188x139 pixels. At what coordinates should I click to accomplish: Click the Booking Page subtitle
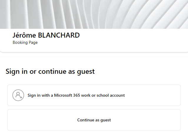pyautogui.click(x=25, y=43)
